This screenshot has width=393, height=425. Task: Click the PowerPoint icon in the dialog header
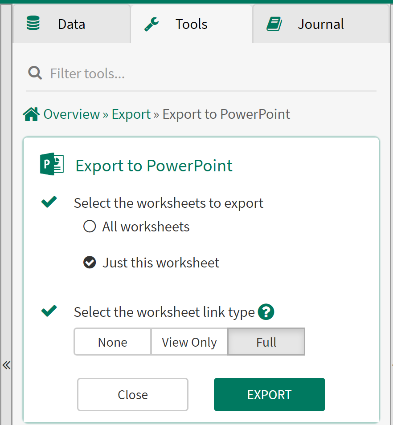point(52,164)
